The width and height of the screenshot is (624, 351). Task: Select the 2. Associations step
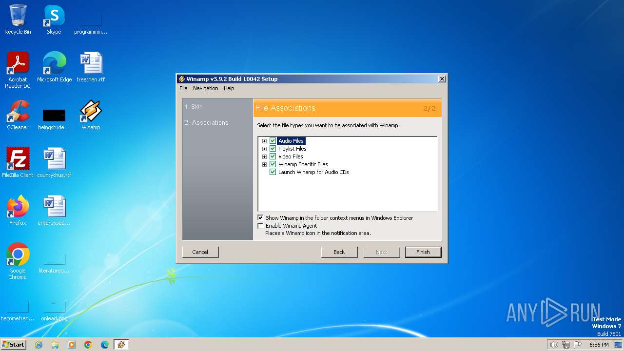206,122
